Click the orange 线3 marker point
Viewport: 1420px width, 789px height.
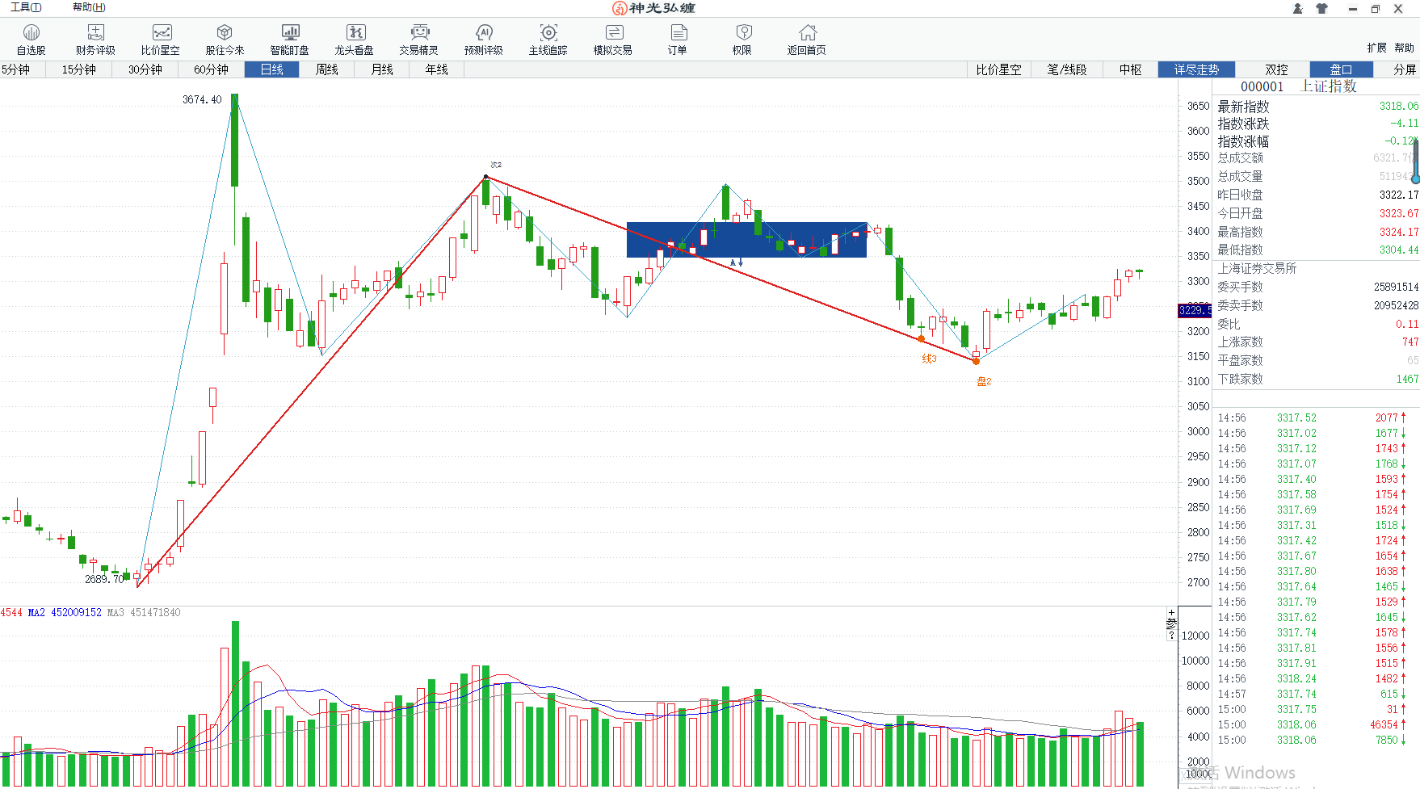pos(922,339)
